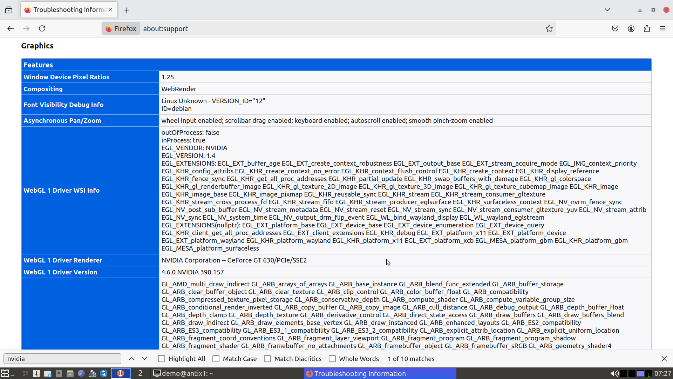Expand the list all tabs chevron
Viewport: 673px width, 379px height.
(607, 10)
